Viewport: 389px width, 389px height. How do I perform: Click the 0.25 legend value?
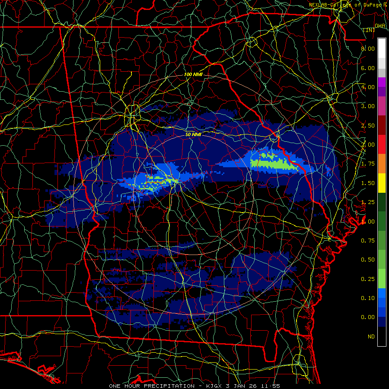click(368, 279)
